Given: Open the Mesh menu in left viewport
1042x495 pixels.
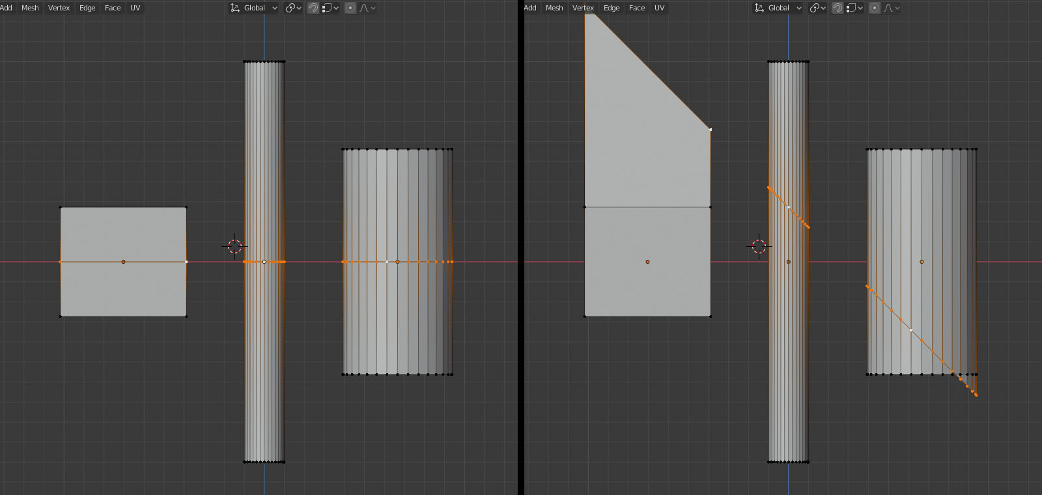Looking at the screenshot, I should tap(30, 8).
